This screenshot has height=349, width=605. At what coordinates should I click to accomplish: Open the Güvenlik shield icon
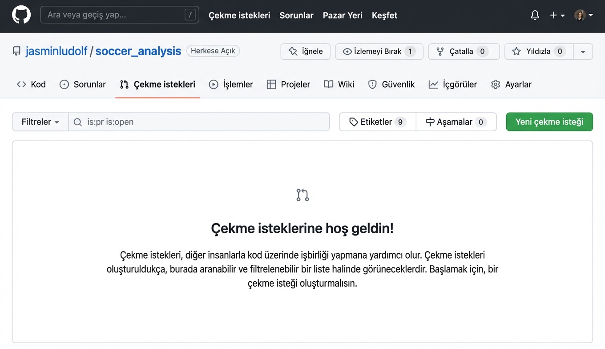tap(372, 84)
